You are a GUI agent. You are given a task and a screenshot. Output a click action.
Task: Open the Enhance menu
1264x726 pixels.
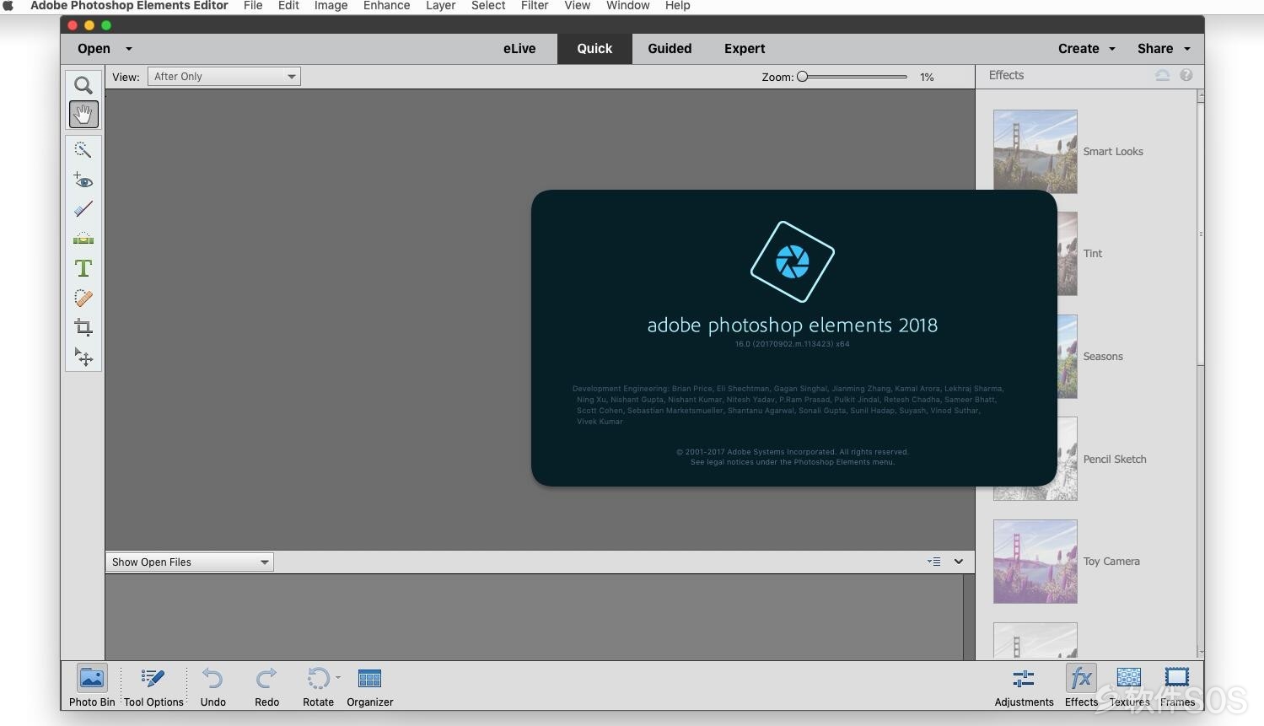[386, 6]
